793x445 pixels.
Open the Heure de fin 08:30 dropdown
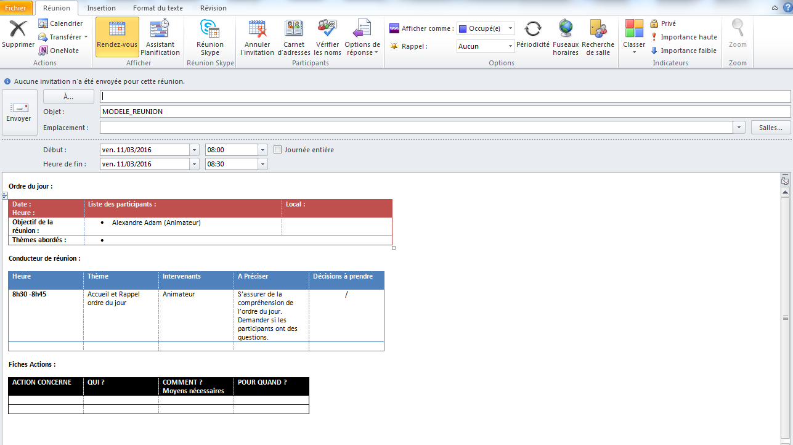click(263, 164)
